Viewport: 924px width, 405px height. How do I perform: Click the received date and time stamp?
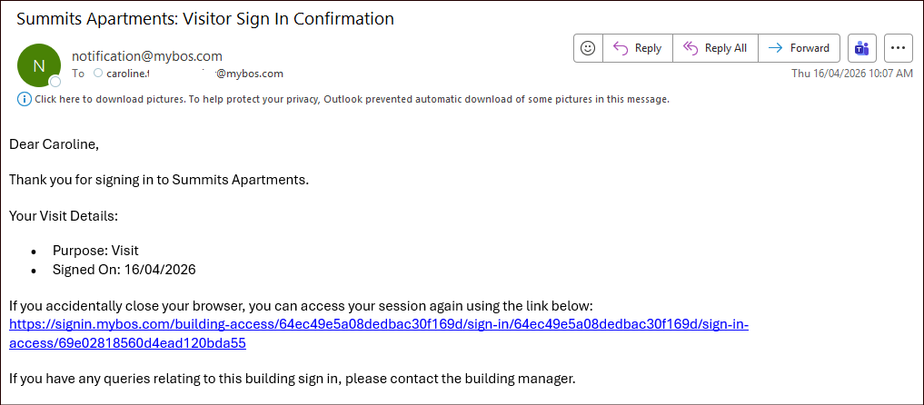click(x=851, y=74)
